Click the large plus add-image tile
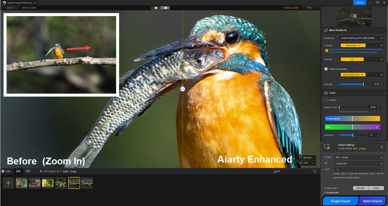Viewport: 388px width, 206px height. [x=8, y=183]
